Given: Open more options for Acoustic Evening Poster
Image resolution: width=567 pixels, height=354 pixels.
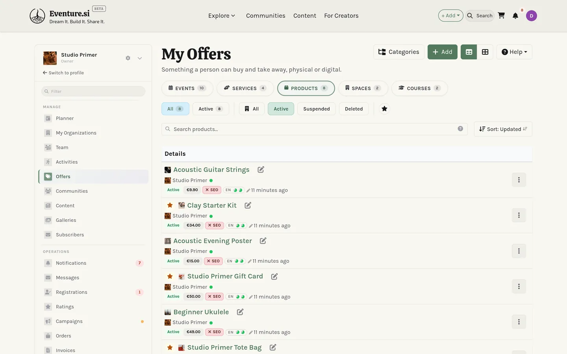Looking at the screenshot, I should 519,251.
